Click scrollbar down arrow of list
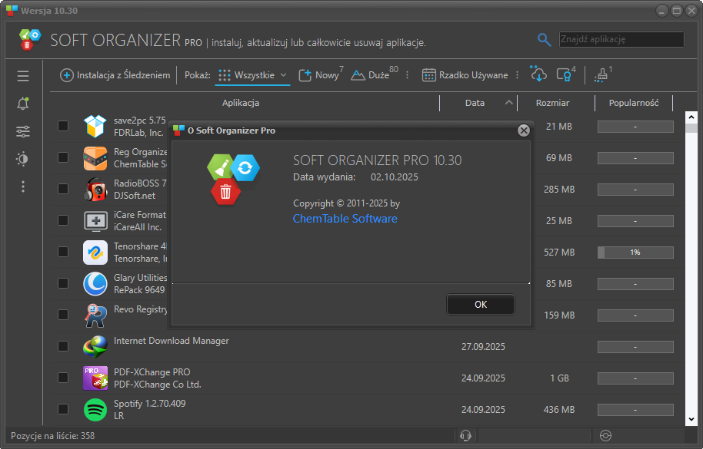This screenshot has height=449, width=703. 691,419
